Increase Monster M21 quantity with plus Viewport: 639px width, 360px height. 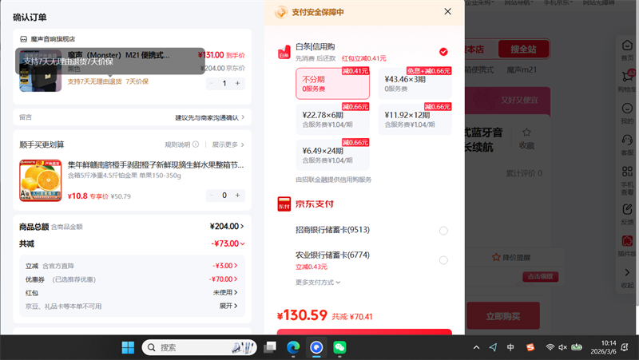[x=238, y=83]
